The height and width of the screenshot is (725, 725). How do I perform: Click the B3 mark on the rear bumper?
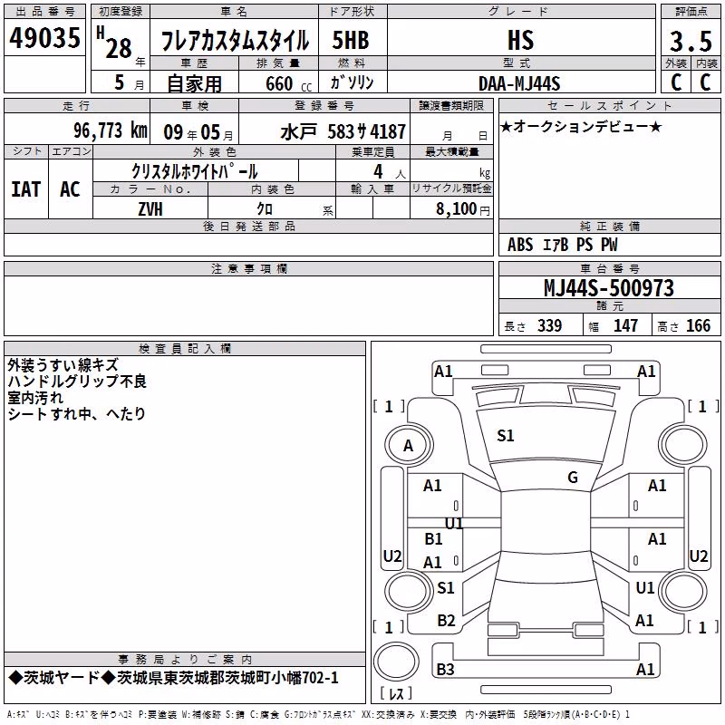click(x=445, y=670)
